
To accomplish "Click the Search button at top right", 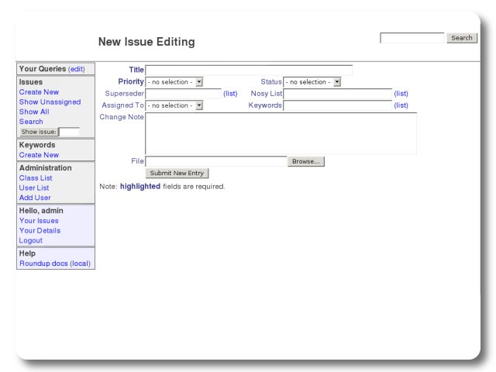I will [x=462, y=38].
